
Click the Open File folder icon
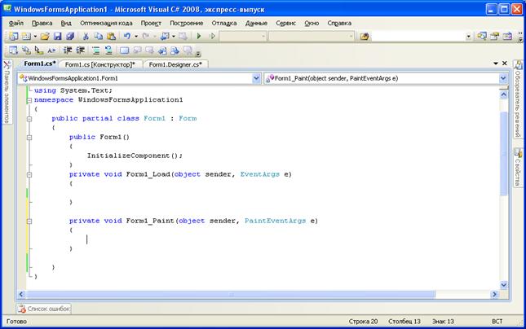click(x=46, y=37)
